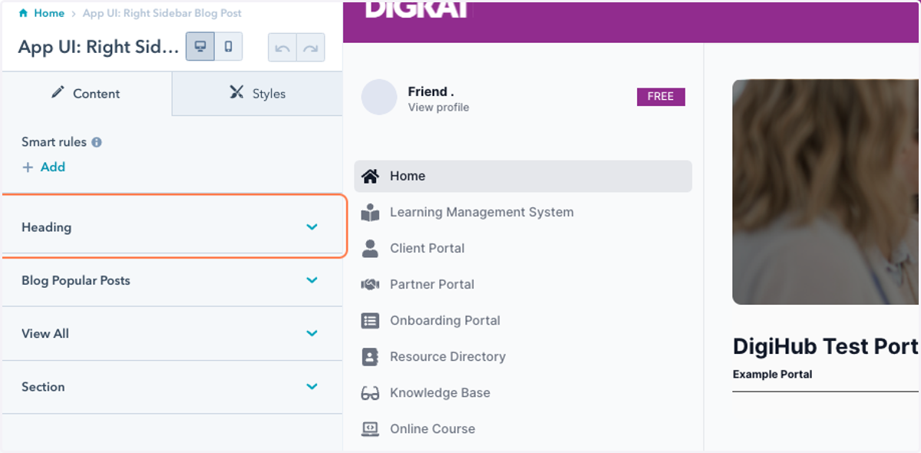Click the Section label text
The width and height of the screenshot is (921, 453).
coord(43,387)
